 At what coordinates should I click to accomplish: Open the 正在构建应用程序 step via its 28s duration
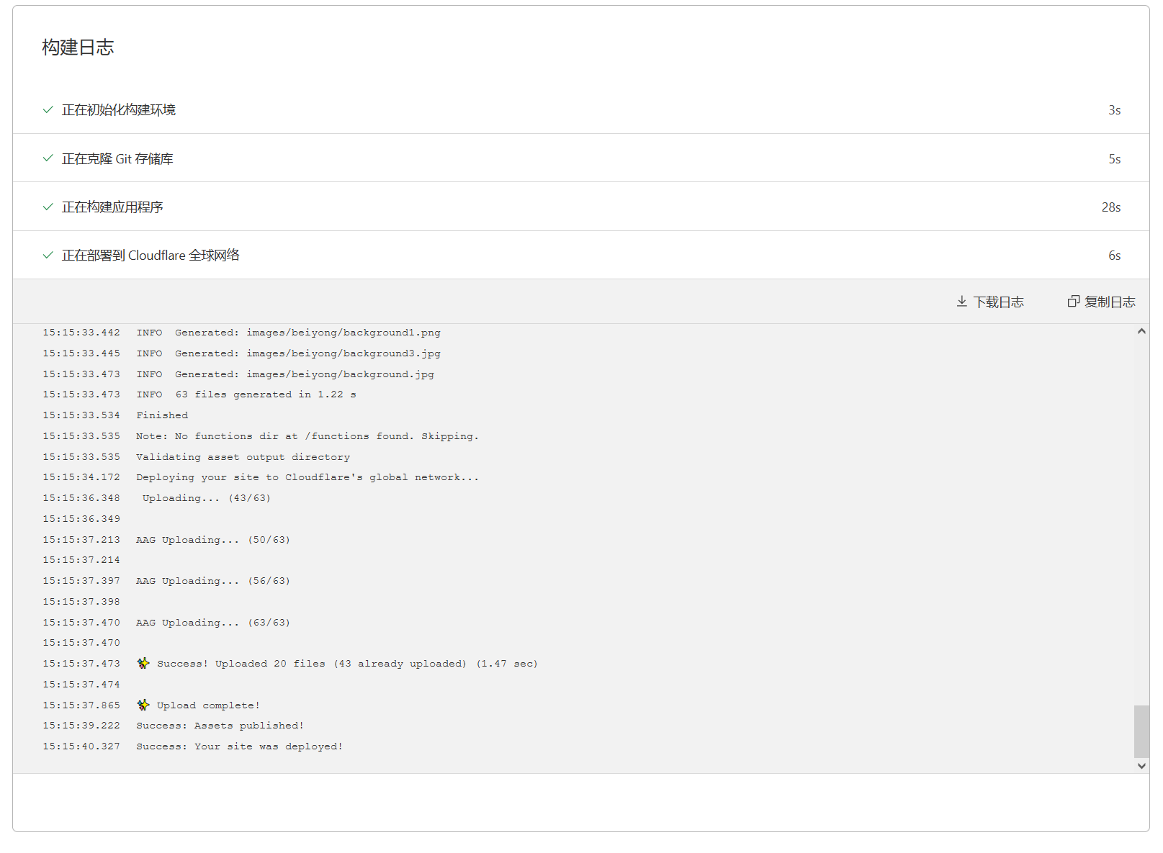(1110, 207)
